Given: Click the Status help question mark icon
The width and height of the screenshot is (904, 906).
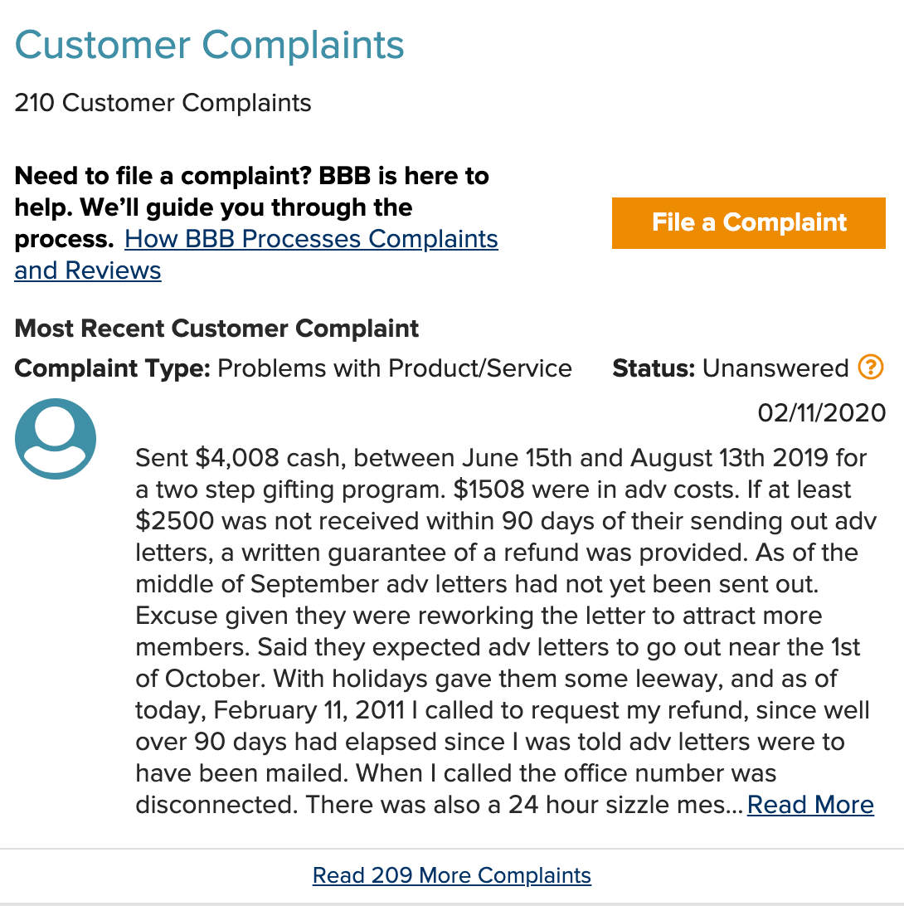Looking at the screenshot, I should (871, 367).
